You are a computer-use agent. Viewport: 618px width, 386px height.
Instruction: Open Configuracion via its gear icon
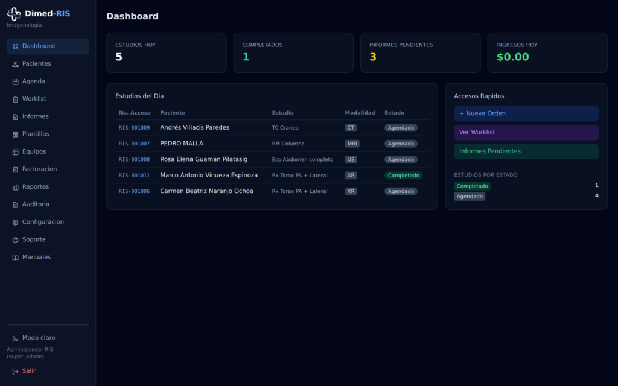click(x=15, y=223)
